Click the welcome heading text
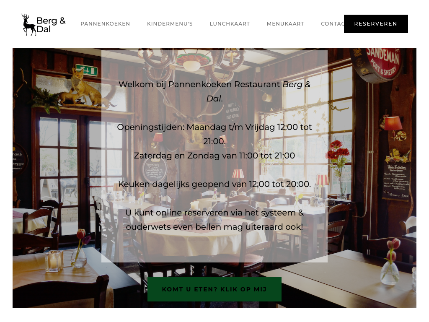This screenshot has height=322, width=429. tap(214, 91)
